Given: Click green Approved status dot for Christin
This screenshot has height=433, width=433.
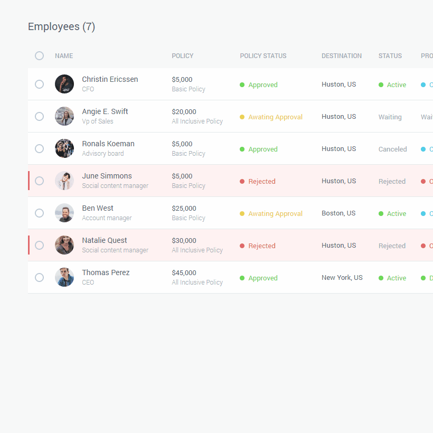Looking at the screenshot, I should coord(242,84).
